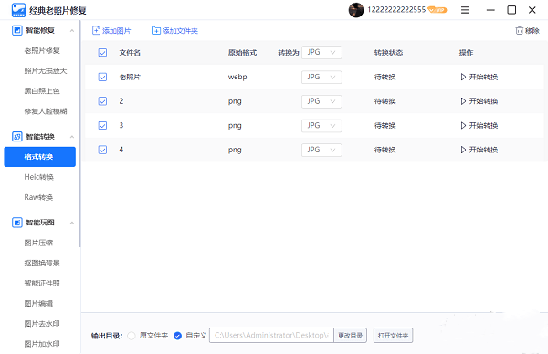Open the JPG format dropdown for 老照片

(x=321, y=78)
